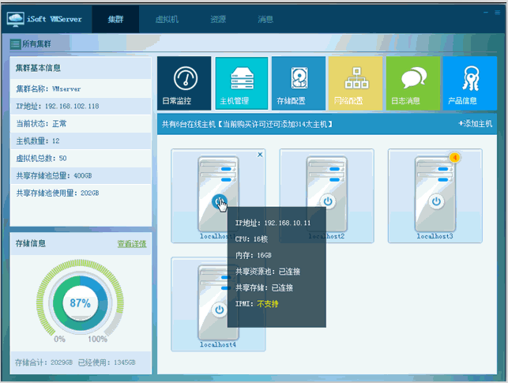This screenshot has width=508, height=383.
Task: Click the 所有集群 list icon
Action: coord(15,44)
